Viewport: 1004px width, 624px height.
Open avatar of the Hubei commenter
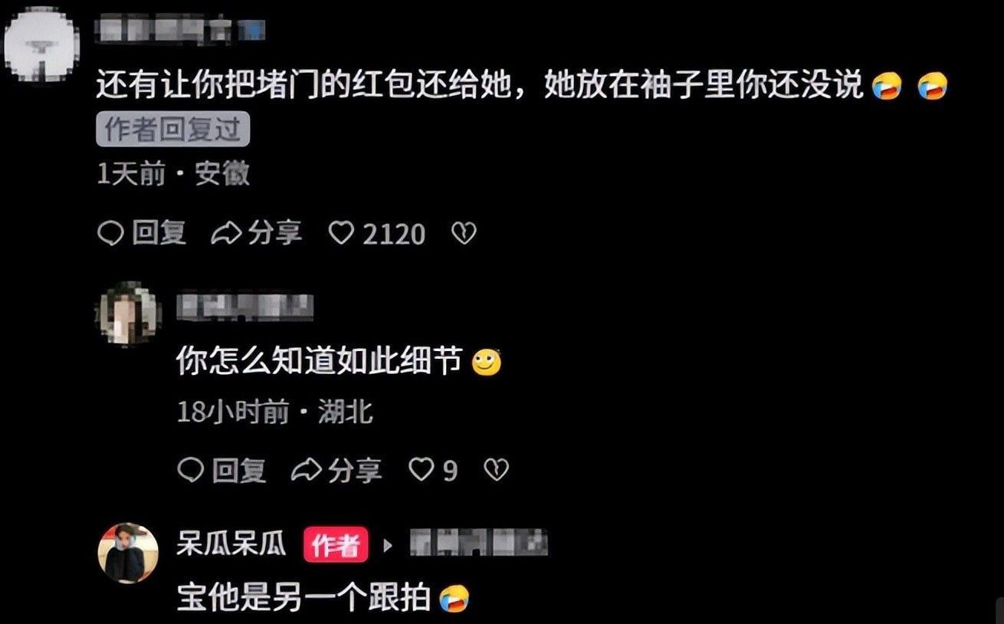pos(127,313)
